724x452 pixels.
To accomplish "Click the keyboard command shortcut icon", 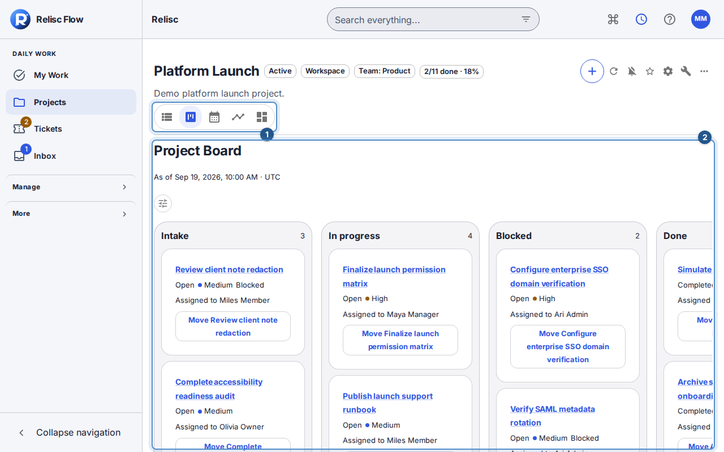I will pyautogui.click(x=613, y=19).
